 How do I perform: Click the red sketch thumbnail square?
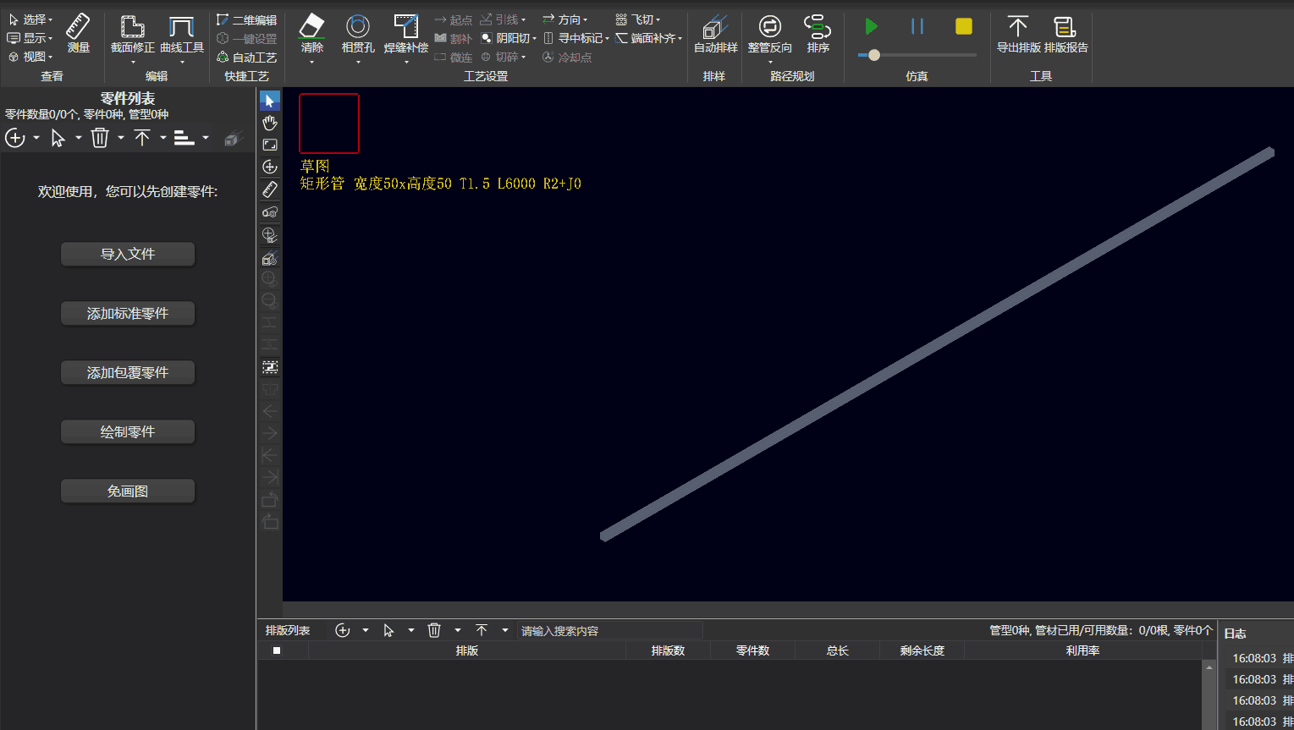329,123
